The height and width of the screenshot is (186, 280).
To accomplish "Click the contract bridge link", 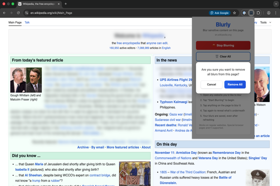I will [x=100, y=175].
